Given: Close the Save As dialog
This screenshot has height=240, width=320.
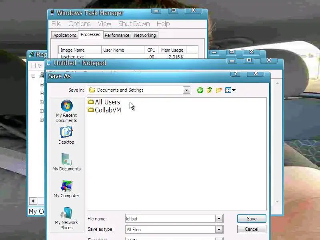Looking at the screenshot, I should point(256,74).
